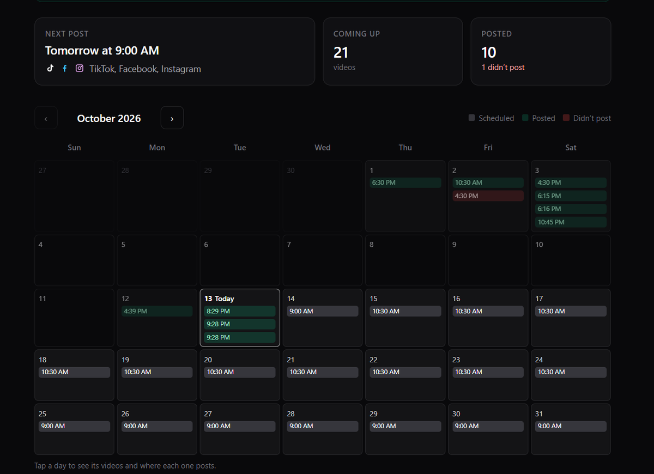This screenshot has height=474, width=654.
Task: Click the TikTok icon in Next Post
Action: click(x=50, y=69)
